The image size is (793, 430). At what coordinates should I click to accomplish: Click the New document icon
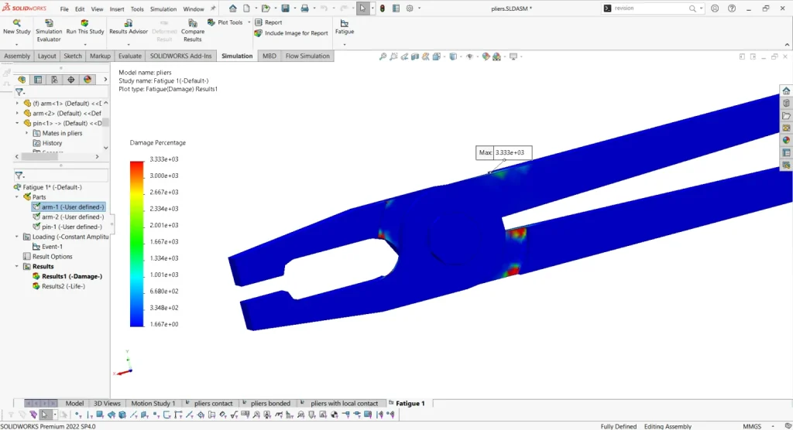point(246,8)
